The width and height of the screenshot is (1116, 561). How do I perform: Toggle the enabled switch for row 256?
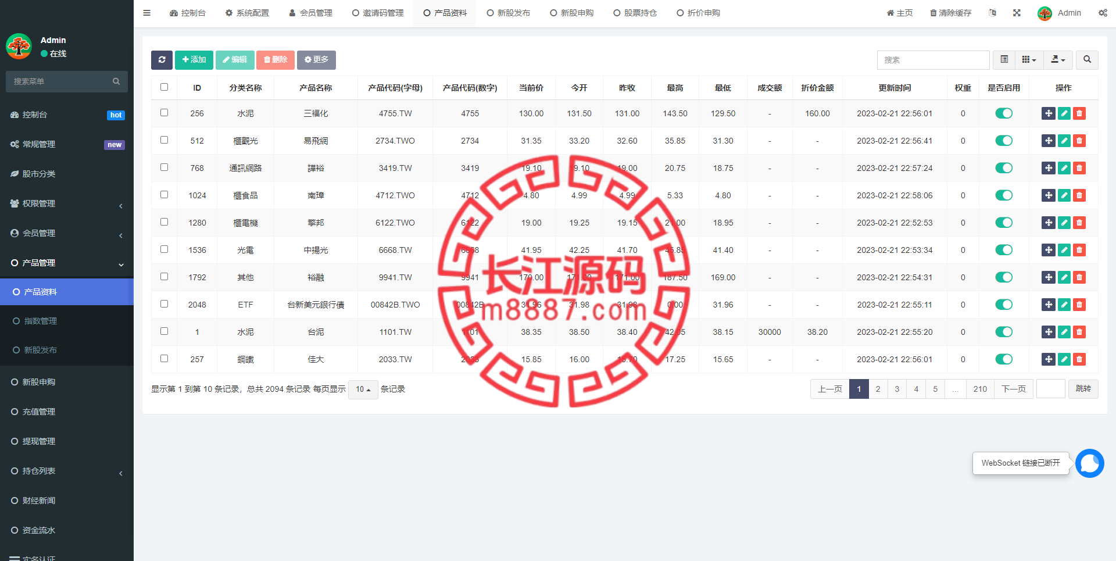tap(1004, 113)
